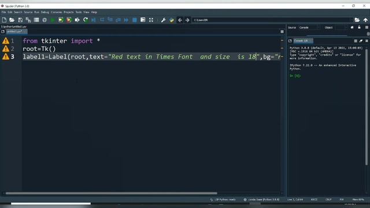Clear console with eraser icon
370x208 pixels.
[361, 41]
